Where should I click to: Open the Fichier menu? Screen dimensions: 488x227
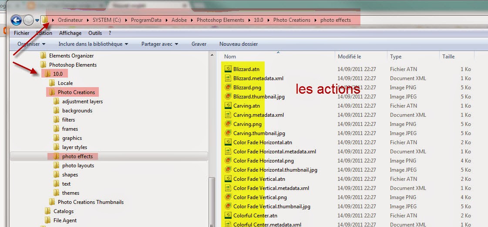(21, 33)
